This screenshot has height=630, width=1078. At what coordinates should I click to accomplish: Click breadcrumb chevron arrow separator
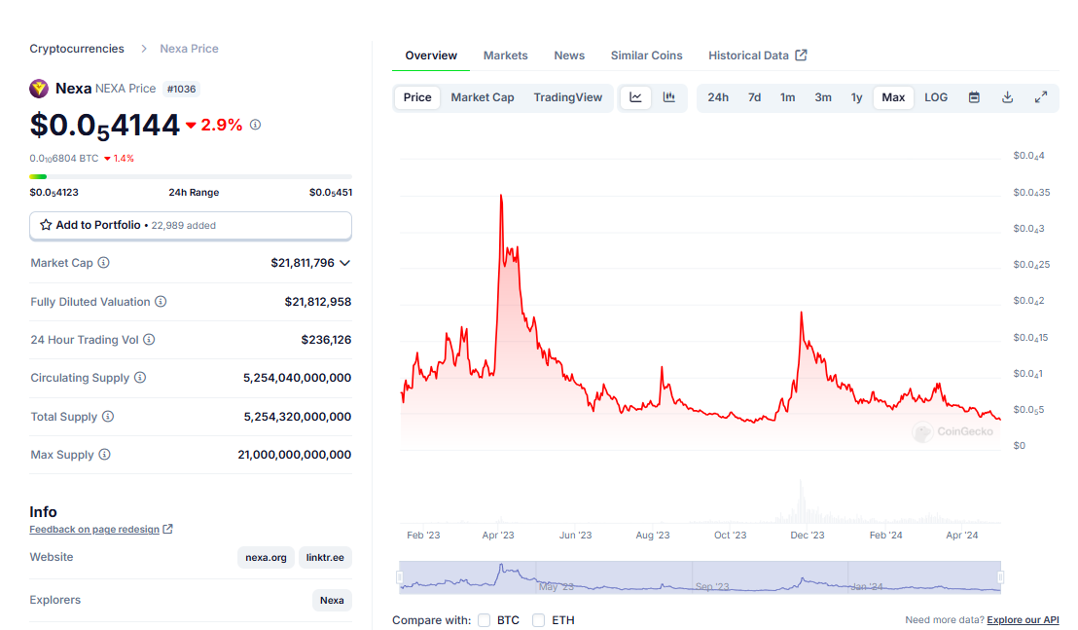coord(144,48)
